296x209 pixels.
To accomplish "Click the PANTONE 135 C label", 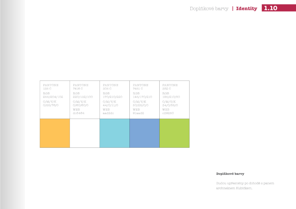I will pos(51,87).
